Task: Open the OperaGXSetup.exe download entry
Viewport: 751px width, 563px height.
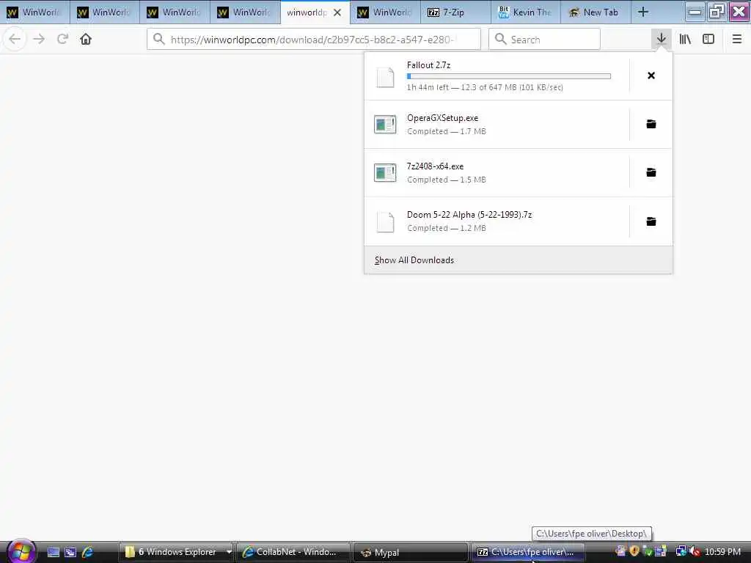Action: [497, 125]
